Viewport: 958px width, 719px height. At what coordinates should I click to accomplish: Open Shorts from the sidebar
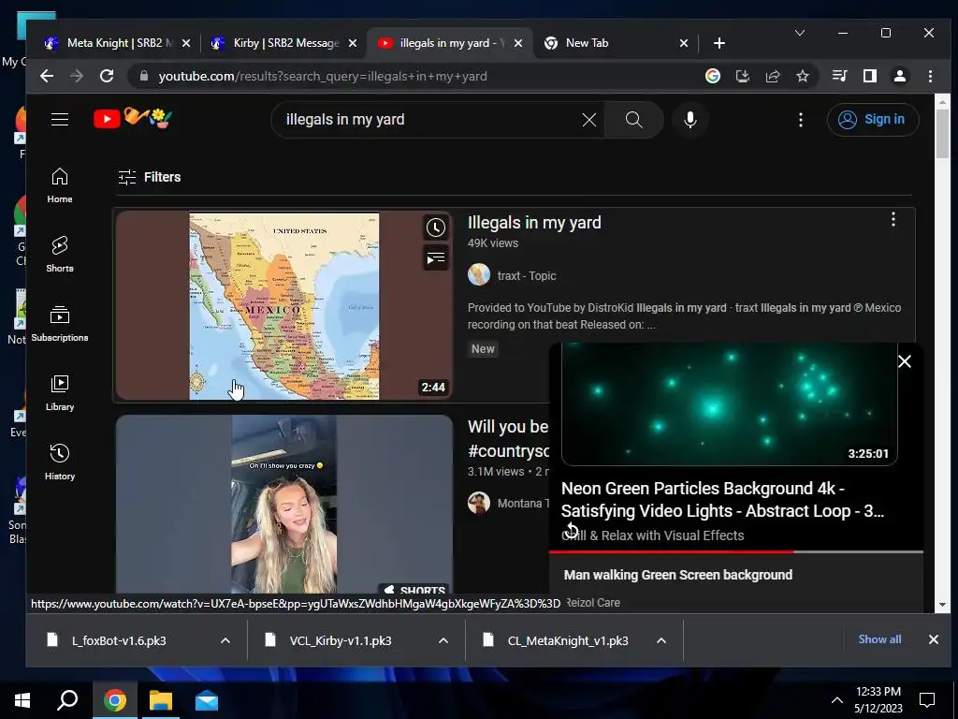tap(60, 255)
